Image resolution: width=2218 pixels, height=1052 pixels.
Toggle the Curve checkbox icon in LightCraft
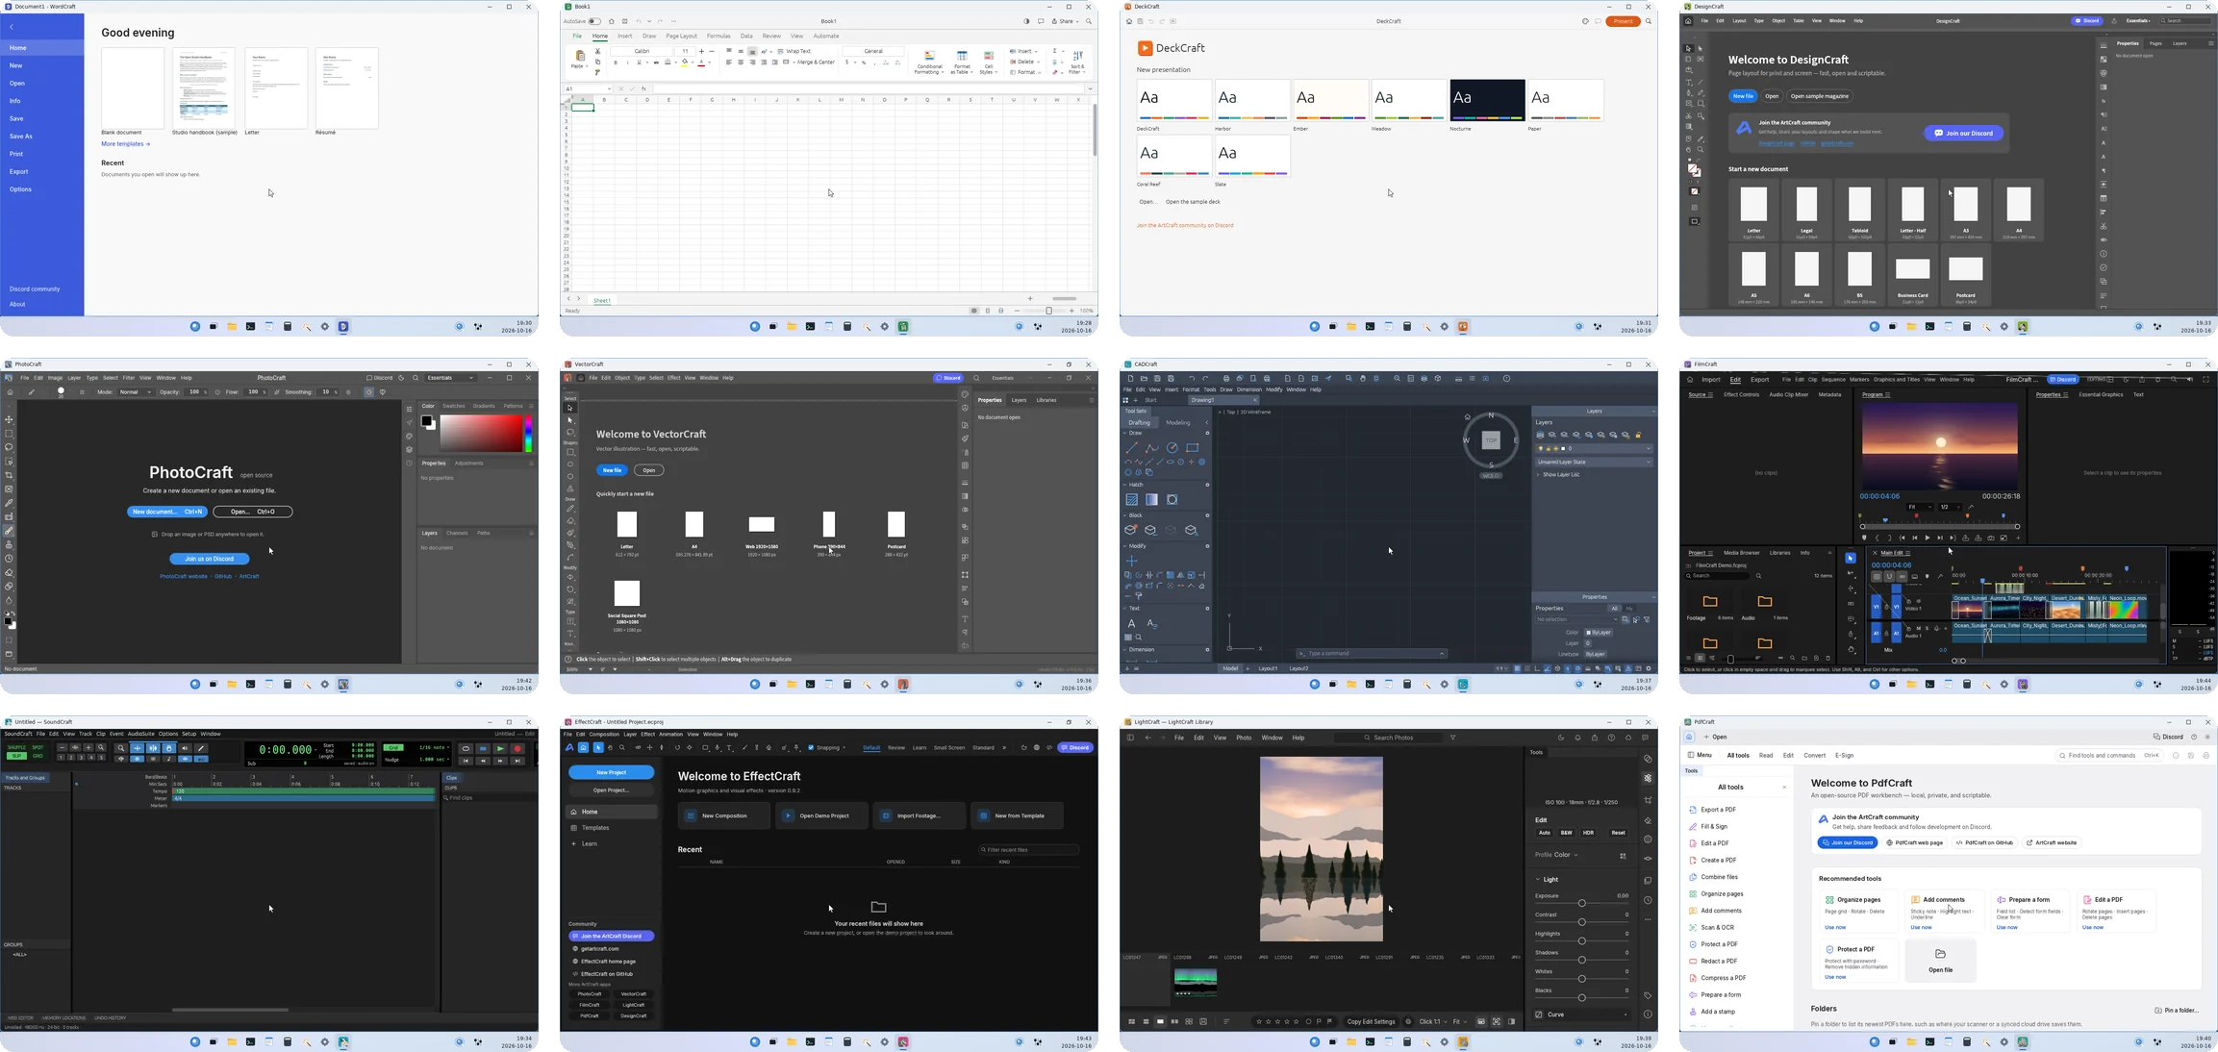tap(1539, 1014)
